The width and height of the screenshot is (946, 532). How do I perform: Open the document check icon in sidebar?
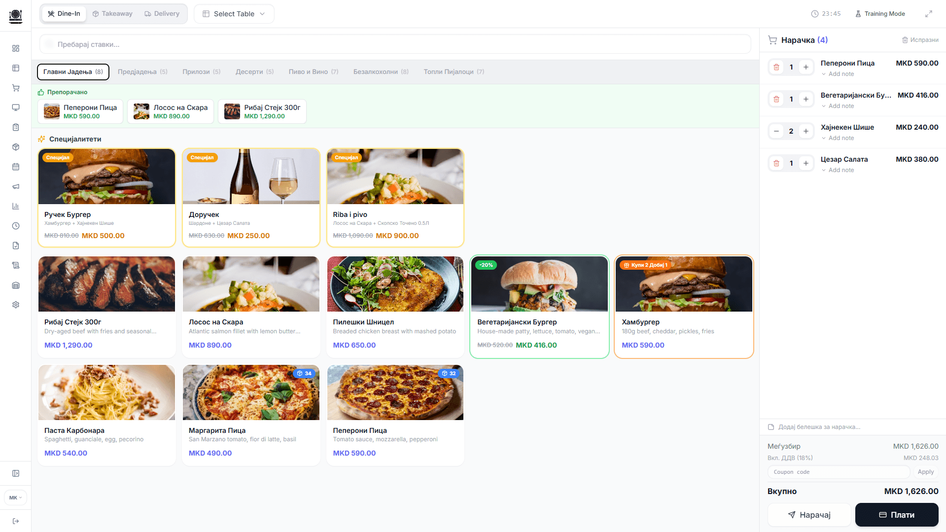(16, 246)
